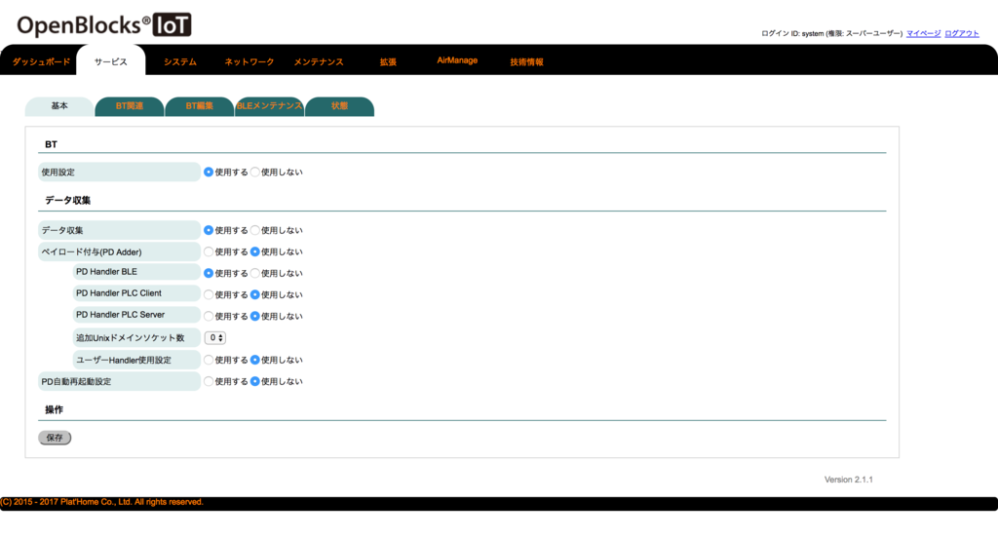Enable データ収集 with 使用する
Screen dimensions: 998x540
tap(209, 230)
